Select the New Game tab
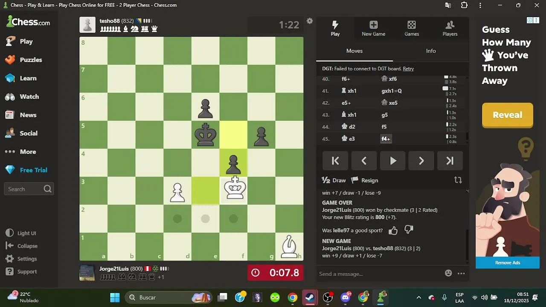Image resolution: width=546 pixels, height=307 pixels. click(x=373, y=28)
